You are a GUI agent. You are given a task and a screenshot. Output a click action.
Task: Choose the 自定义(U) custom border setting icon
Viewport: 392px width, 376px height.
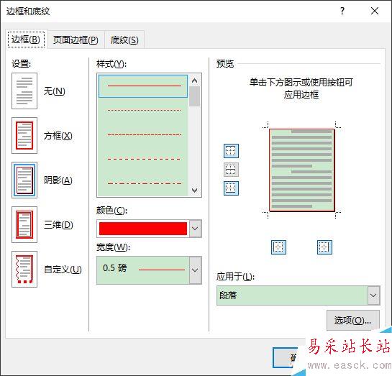(24, 269)
